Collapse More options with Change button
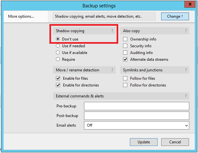Image resolution: width=198 pixels, height=153 pixels. pyautogui.click(x=175, y=16)
